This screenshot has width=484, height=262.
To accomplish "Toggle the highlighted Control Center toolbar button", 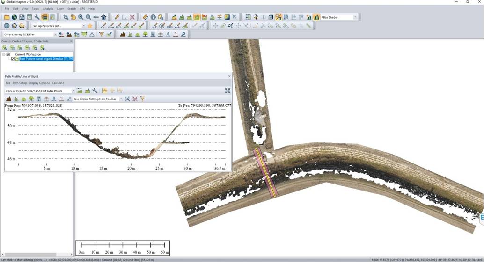I will (44, 17).
